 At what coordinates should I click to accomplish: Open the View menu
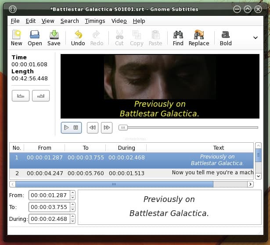[48, 21]
